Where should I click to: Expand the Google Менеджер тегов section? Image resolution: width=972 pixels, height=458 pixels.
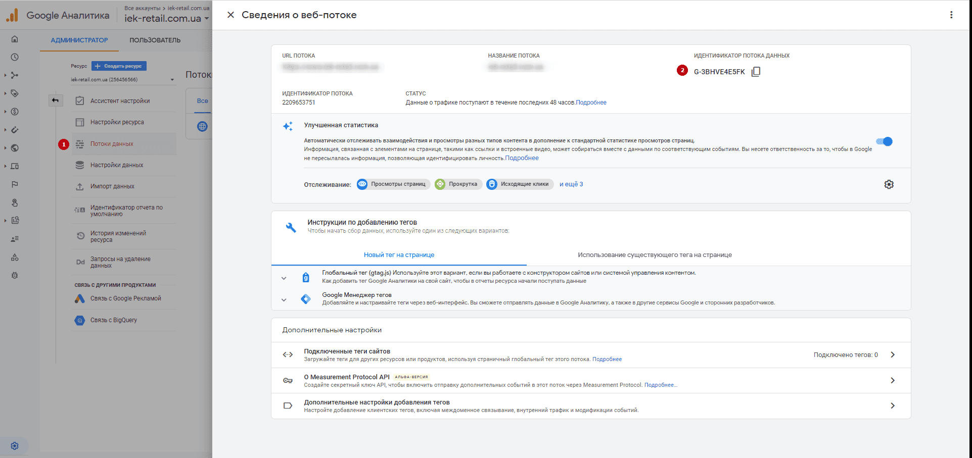click(284, 300)
